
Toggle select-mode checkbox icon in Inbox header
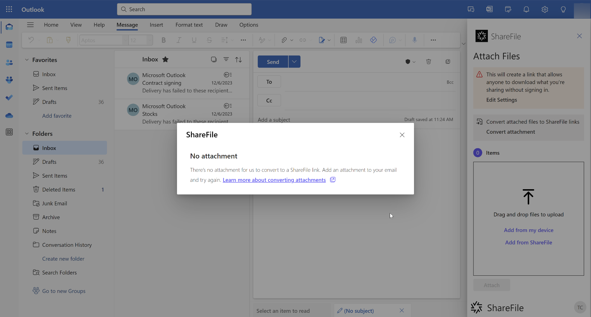214,59
